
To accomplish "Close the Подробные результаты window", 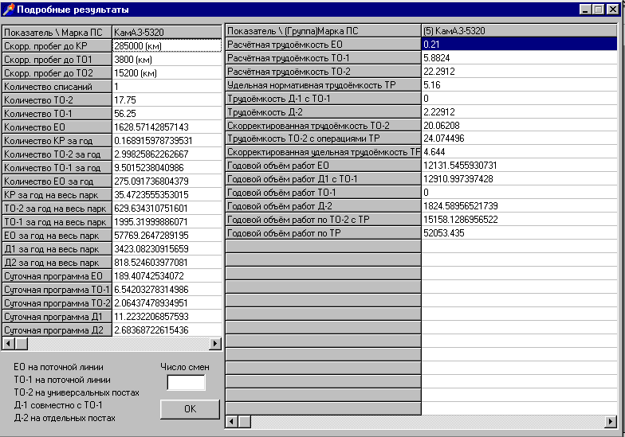I will click(612, 10).
